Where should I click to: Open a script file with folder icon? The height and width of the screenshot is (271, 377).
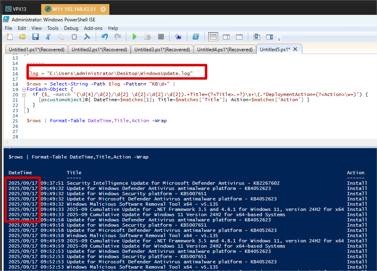[x=23, y=37]
